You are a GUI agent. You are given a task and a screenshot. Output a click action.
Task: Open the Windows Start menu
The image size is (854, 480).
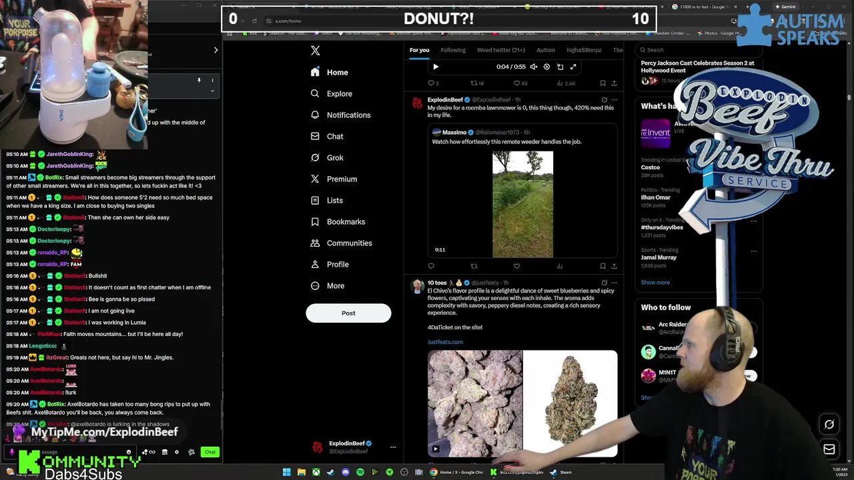pyautogui.click(x=287, y=472)
